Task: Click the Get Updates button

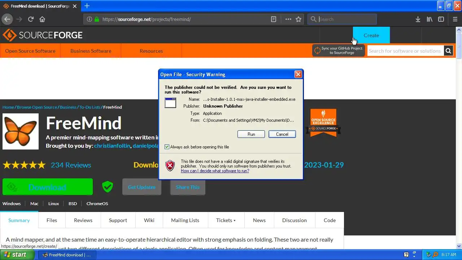Action: click(142, 187)
